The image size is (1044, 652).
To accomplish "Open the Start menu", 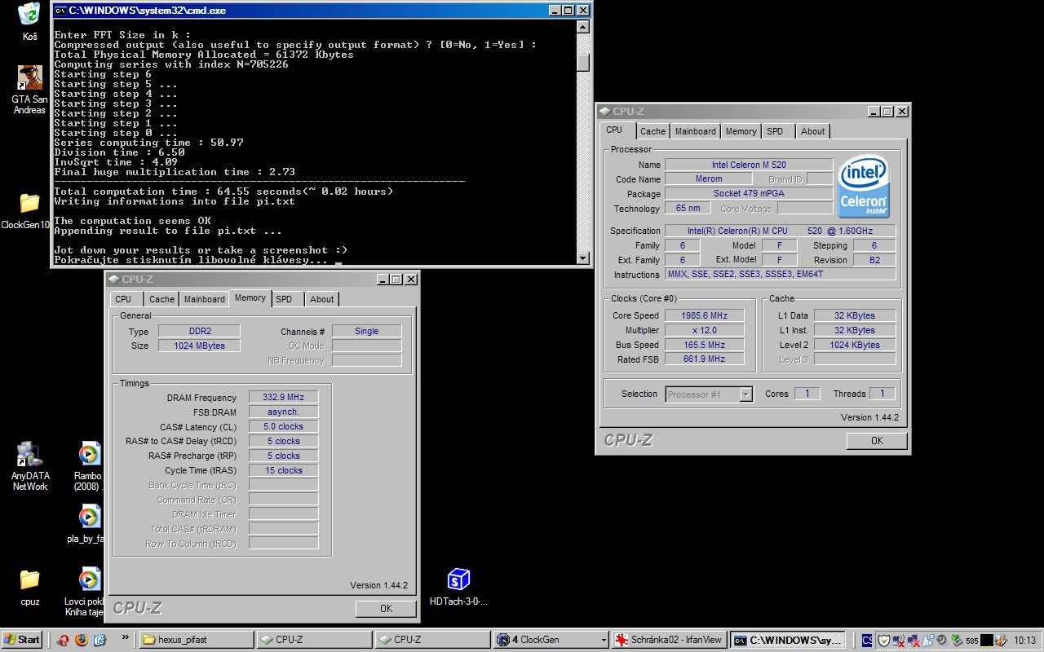I will tap(23, 640).
